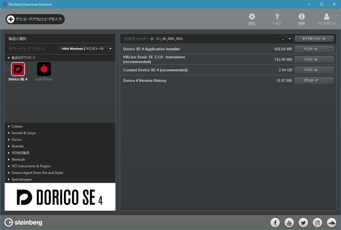The width and height of the screenshot is (341, 230).
Task: Open Steinberg Instagram icon
Action: 318,223
